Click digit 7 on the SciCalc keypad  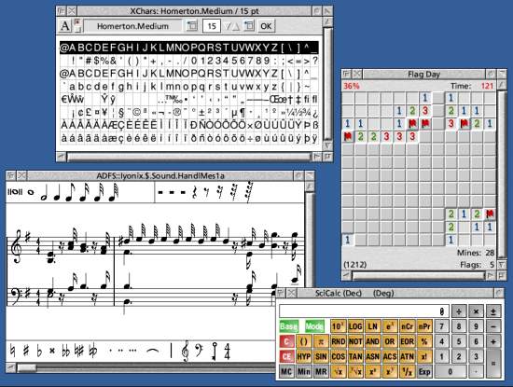[442, 326]
